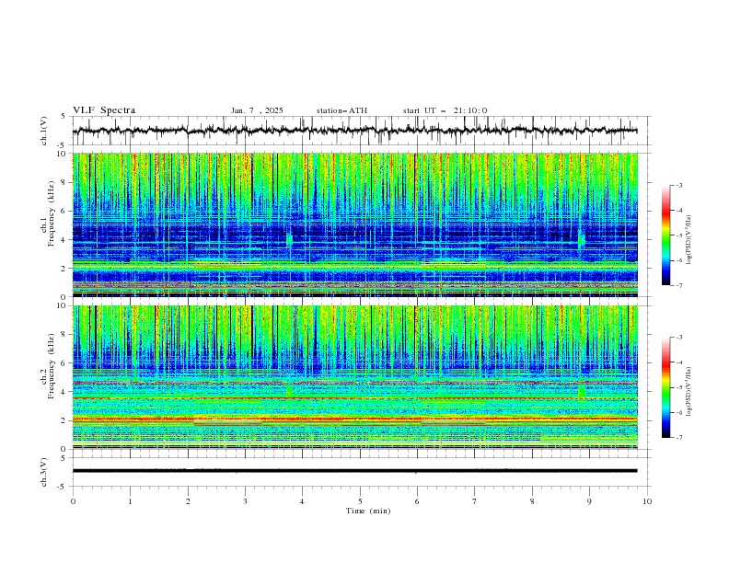This screenshot has width=729, height=563.
Task: Click time axis tick label "7"
Action: pyautogui.click(x=475, y=501)
